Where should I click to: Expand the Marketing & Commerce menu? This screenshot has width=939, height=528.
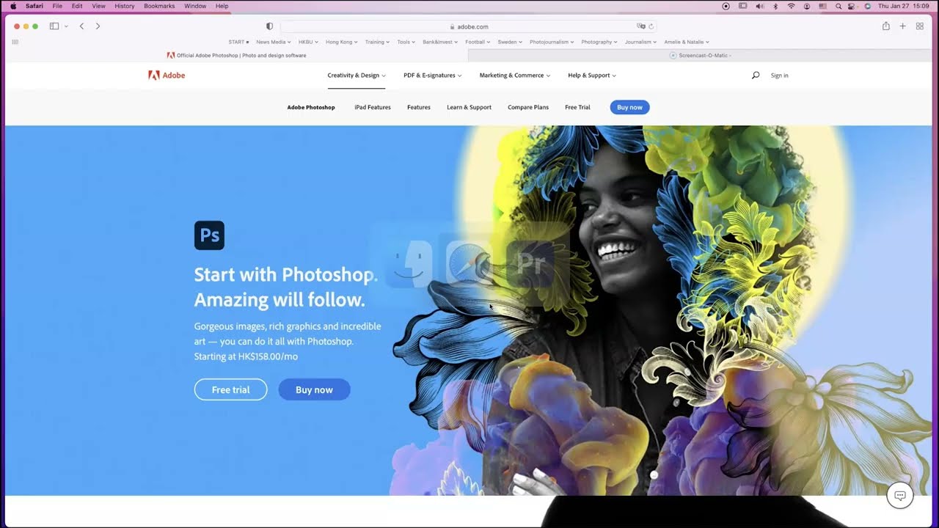point(515,75)
